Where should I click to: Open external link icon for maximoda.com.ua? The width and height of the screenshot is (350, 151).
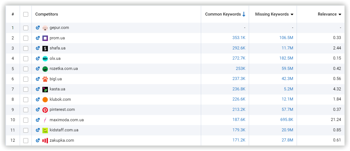coord(38,120)
